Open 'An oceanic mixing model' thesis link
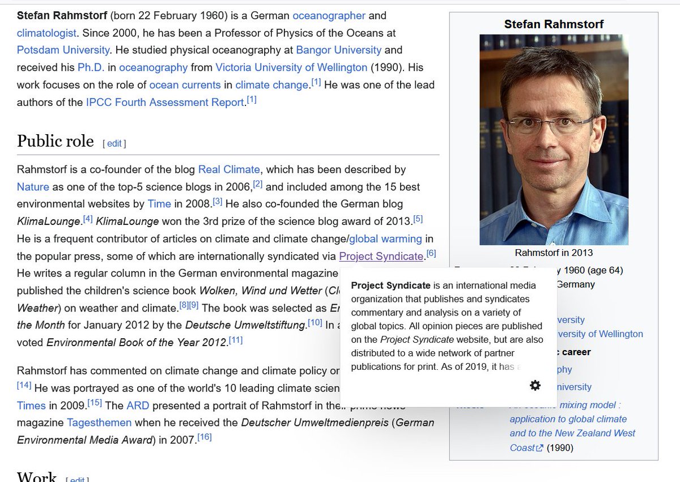The width and height of the screenshot is (680, 482). coord(572,426)
